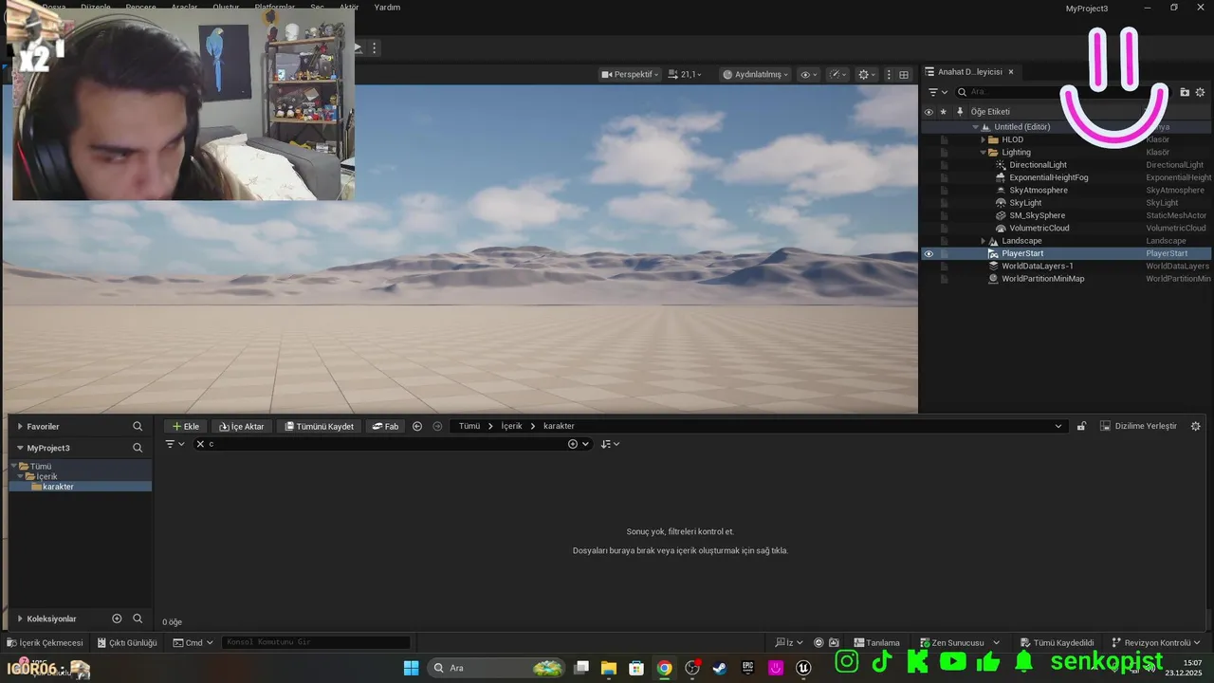Open the viewport Show eye-icon menu
1214x683 pixels.
point(808,74)
